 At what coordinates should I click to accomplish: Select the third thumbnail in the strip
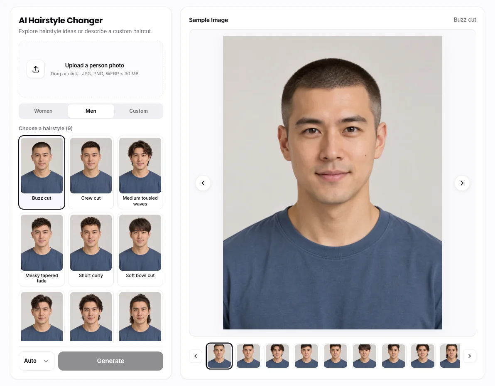(x=277, y=356)
